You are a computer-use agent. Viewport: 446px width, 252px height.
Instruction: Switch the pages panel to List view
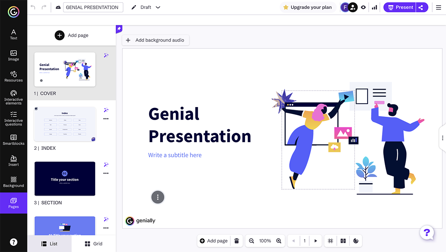tap(49, 244)
